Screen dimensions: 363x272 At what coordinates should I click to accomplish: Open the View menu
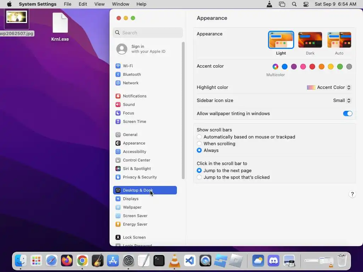pos(99,4)
